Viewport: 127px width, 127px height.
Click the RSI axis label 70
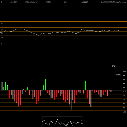[x=2, y=29]
